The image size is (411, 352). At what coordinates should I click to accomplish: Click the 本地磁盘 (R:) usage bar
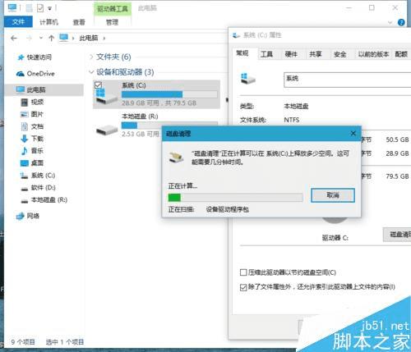169,126
